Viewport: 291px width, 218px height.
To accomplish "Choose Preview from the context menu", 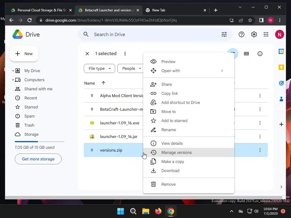I will 189,62.
